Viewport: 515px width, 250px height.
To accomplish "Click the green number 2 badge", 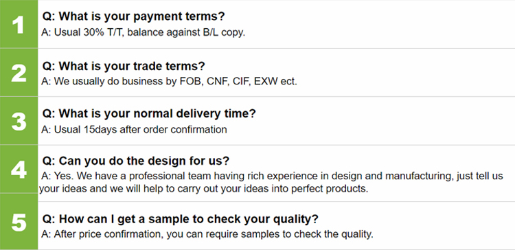I will pos(19,73).
